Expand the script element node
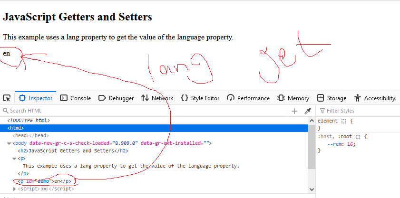 pos(15,189)
